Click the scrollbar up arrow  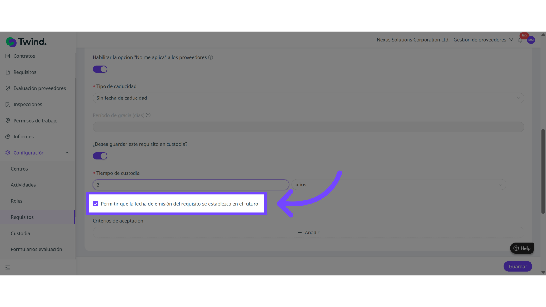(x=543, y=34)
